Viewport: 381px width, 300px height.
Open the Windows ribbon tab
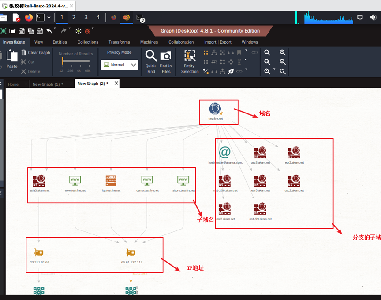(250, 42)
